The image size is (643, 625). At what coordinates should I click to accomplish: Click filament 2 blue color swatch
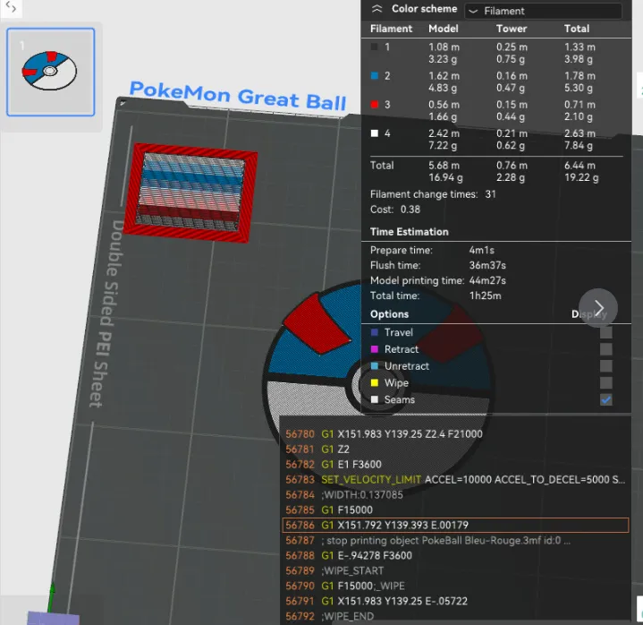coord(374,75)
